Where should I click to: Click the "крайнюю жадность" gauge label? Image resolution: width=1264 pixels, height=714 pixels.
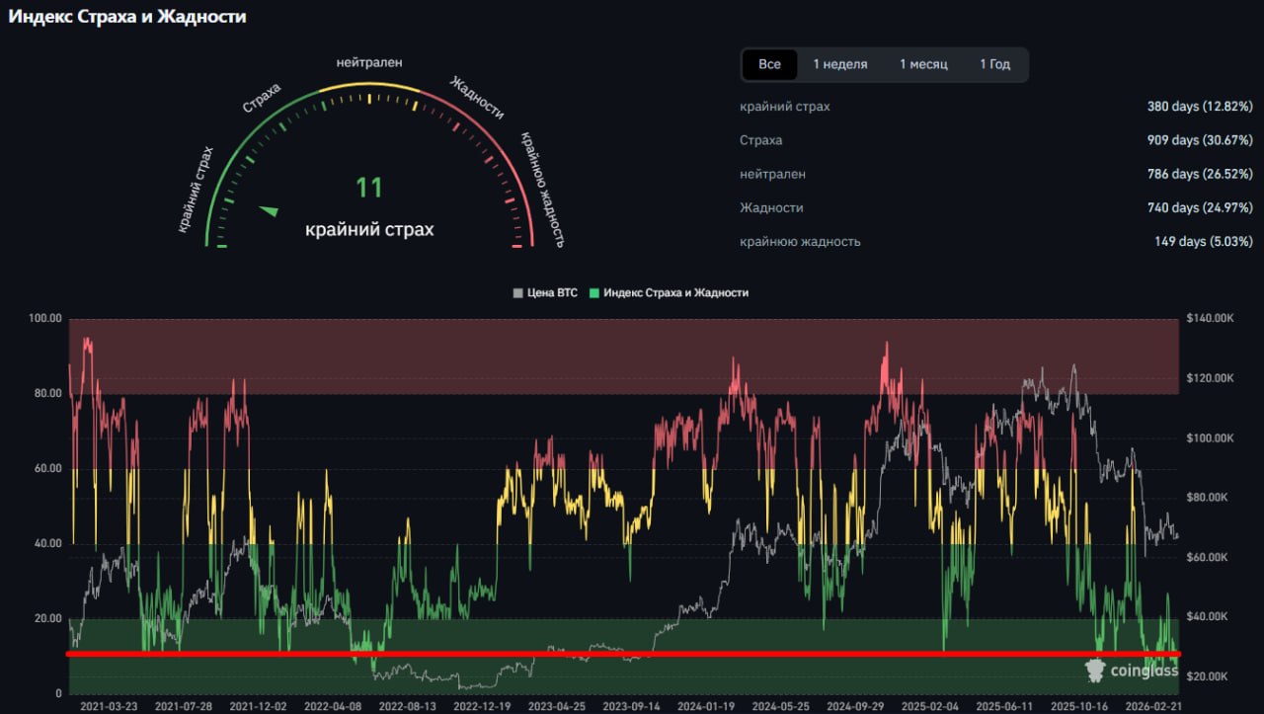pyautogui.click(x=542, y=190)
